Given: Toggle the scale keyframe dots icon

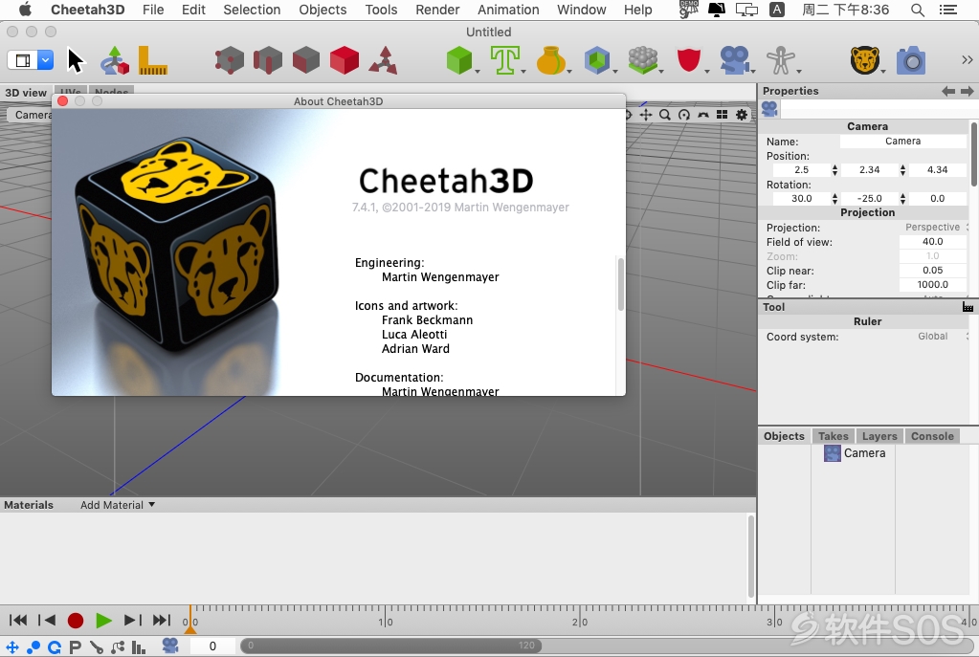Looking at the screenshot, I should (x=33, y=647).
